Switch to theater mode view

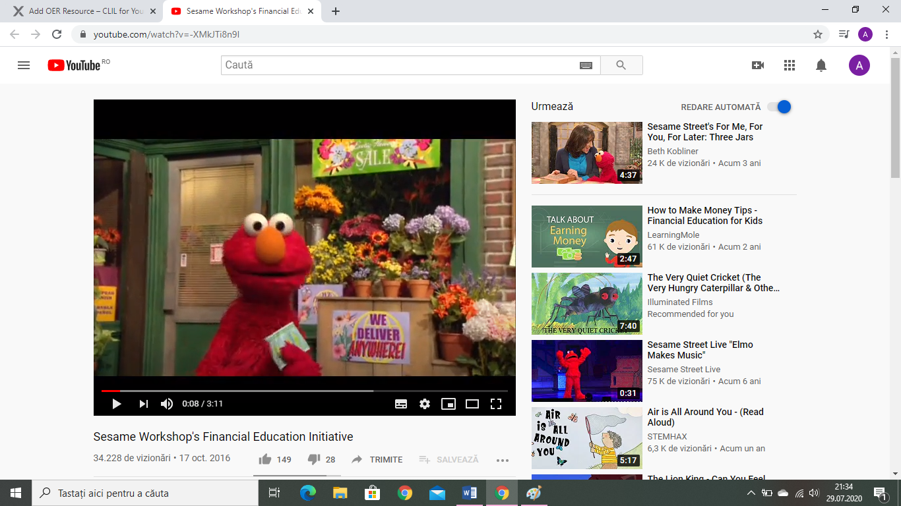(472, 404)
